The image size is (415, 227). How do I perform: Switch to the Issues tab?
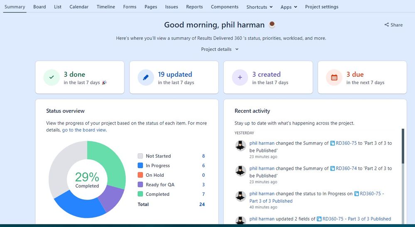[172, 7]
